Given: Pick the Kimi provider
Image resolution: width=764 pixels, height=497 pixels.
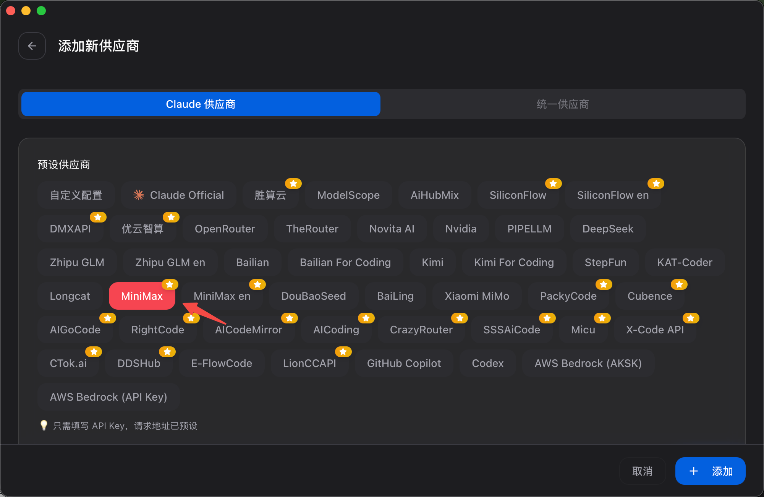Looking at the screenshot, I should click(432, 262).
